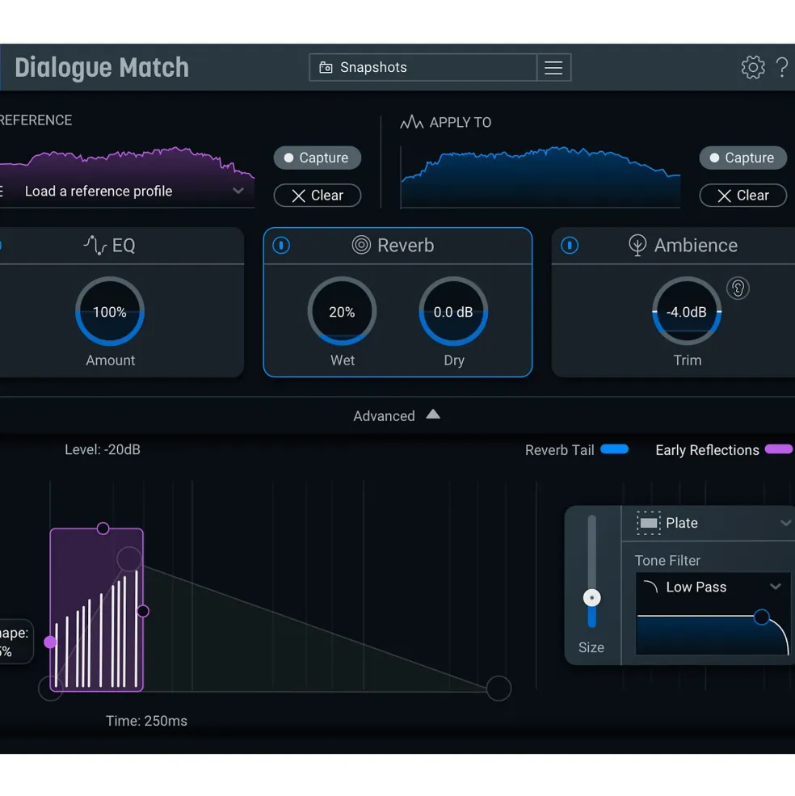
Task: Click early reflections right edge handle
Action: coord(143,611)
